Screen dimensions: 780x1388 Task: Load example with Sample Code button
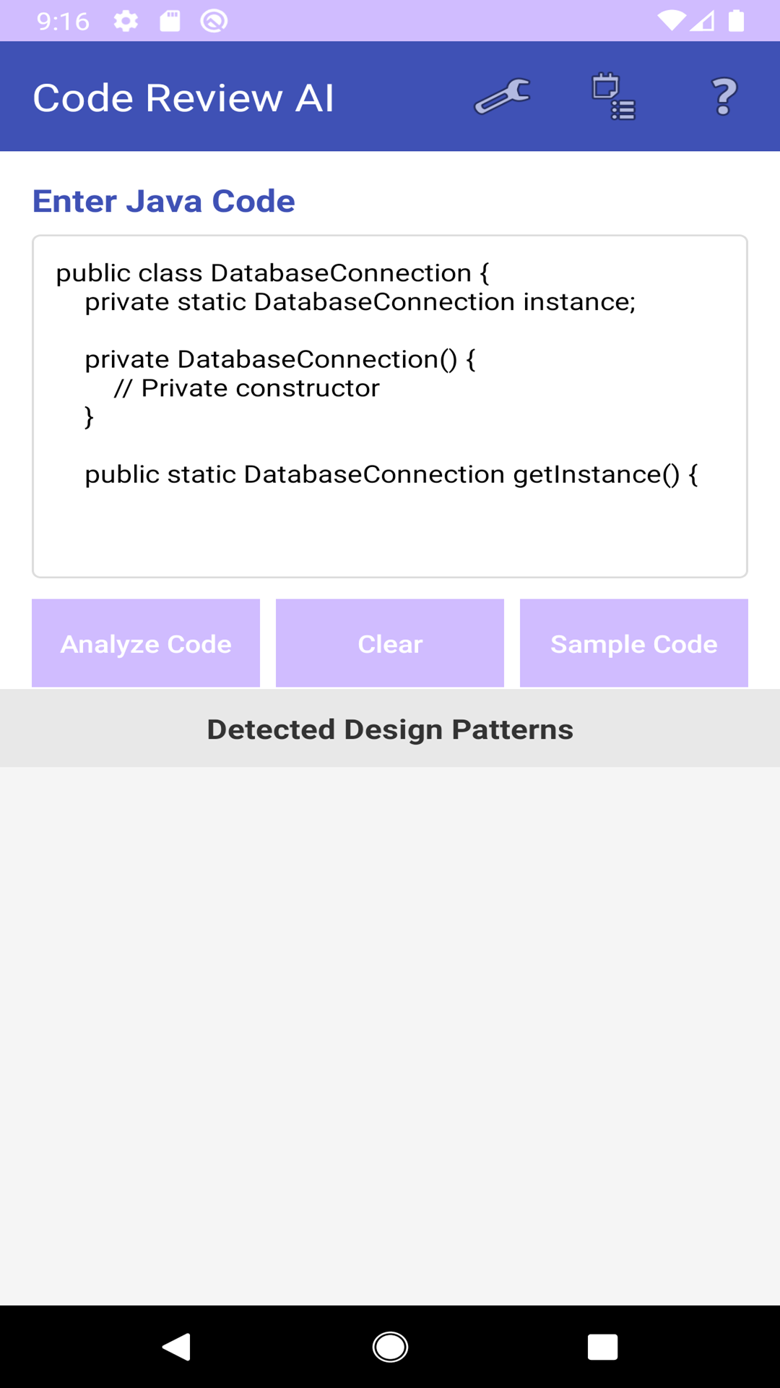(x=633, y=643)
